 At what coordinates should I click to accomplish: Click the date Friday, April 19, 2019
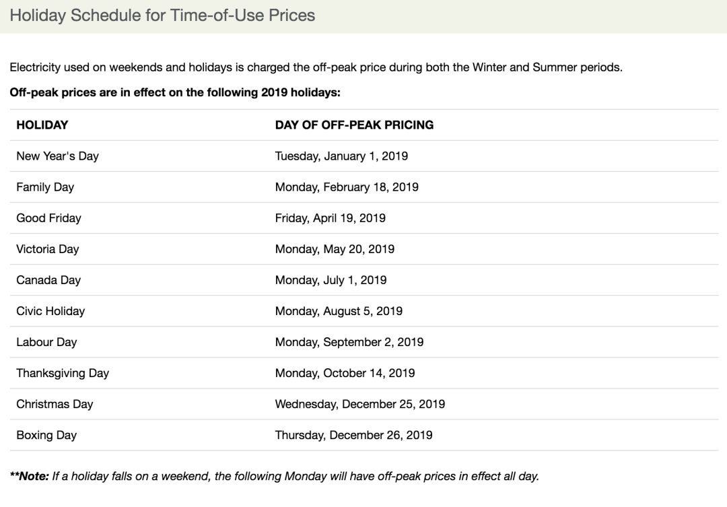[330, 218]
